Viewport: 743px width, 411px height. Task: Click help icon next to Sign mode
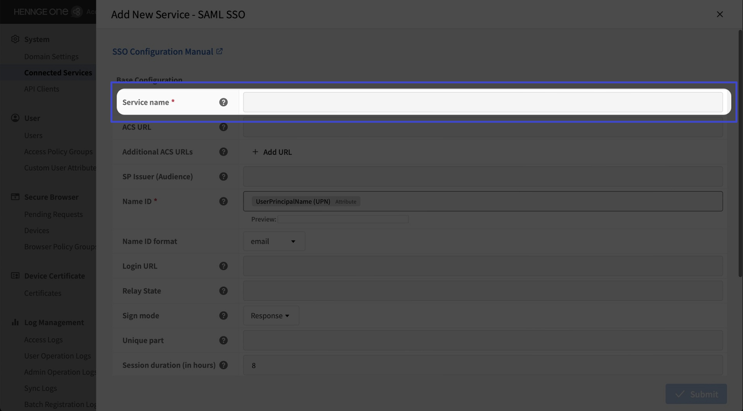click(223, 316)
